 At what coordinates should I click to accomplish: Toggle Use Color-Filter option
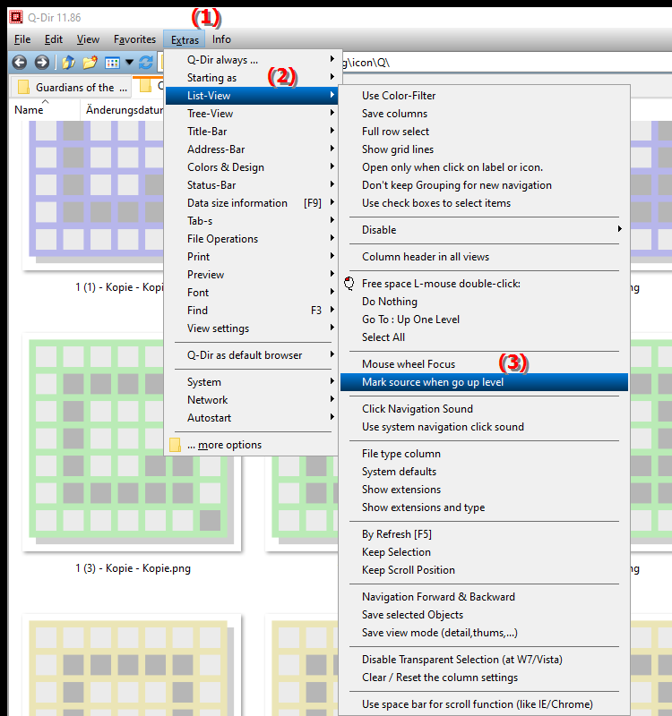[x=484, y=96]
